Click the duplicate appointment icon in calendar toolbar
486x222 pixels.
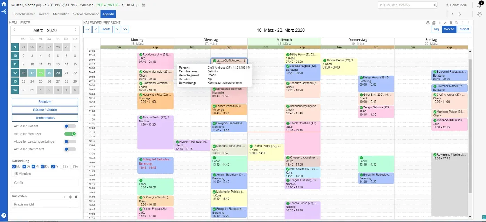[x=434, y=23]
